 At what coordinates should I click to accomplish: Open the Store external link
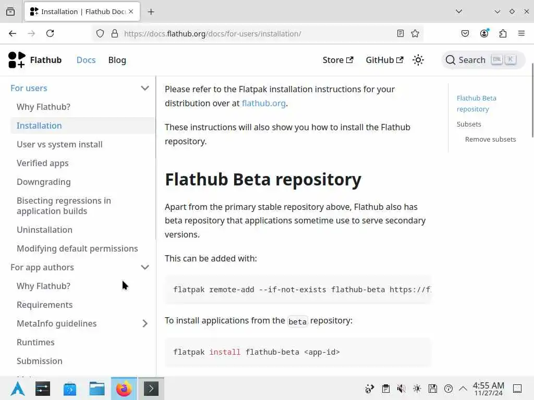tap(338, 60)
